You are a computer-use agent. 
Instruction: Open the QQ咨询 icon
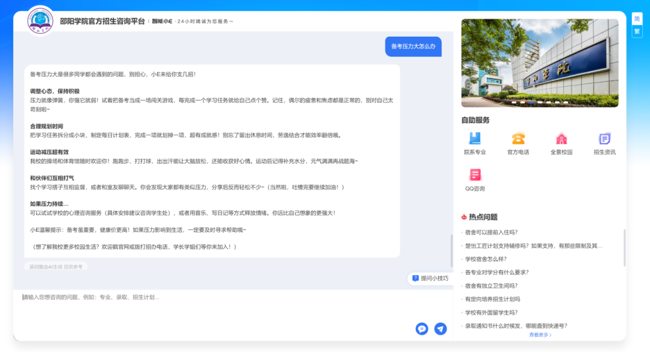click(x=475, y=175)
